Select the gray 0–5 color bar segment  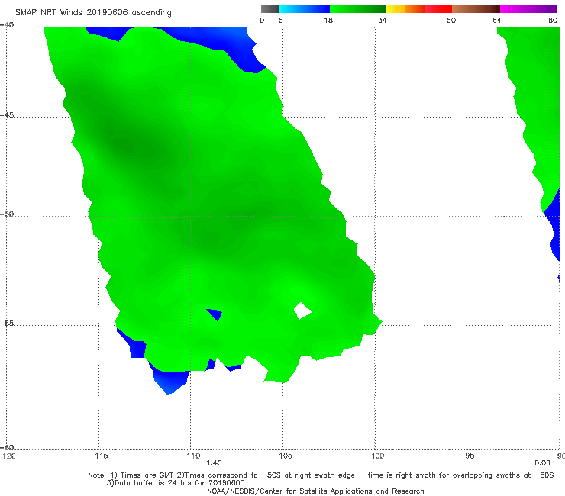tap(270, 9)
